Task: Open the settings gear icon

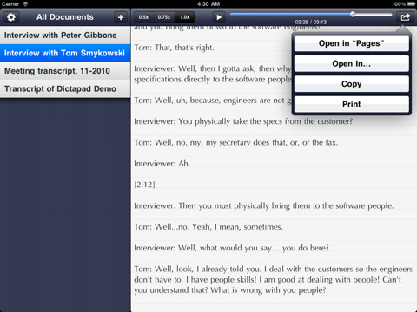Action: [x=11, y=17]
